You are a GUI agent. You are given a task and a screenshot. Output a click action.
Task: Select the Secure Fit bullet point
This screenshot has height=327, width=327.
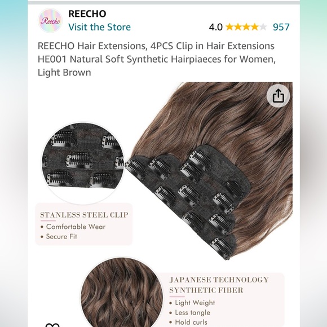(59, 236)
